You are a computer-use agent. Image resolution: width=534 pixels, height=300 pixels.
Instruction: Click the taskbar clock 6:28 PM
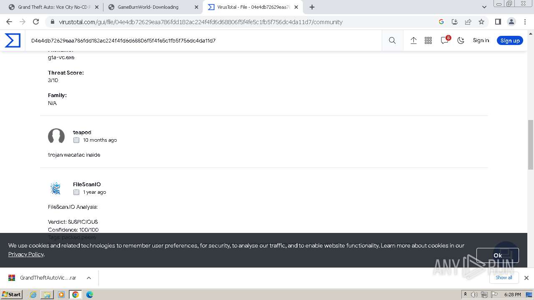512,295
